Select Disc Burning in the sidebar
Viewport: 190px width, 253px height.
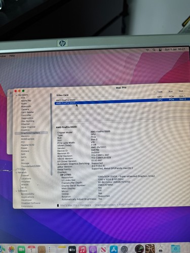coord(28,121)
